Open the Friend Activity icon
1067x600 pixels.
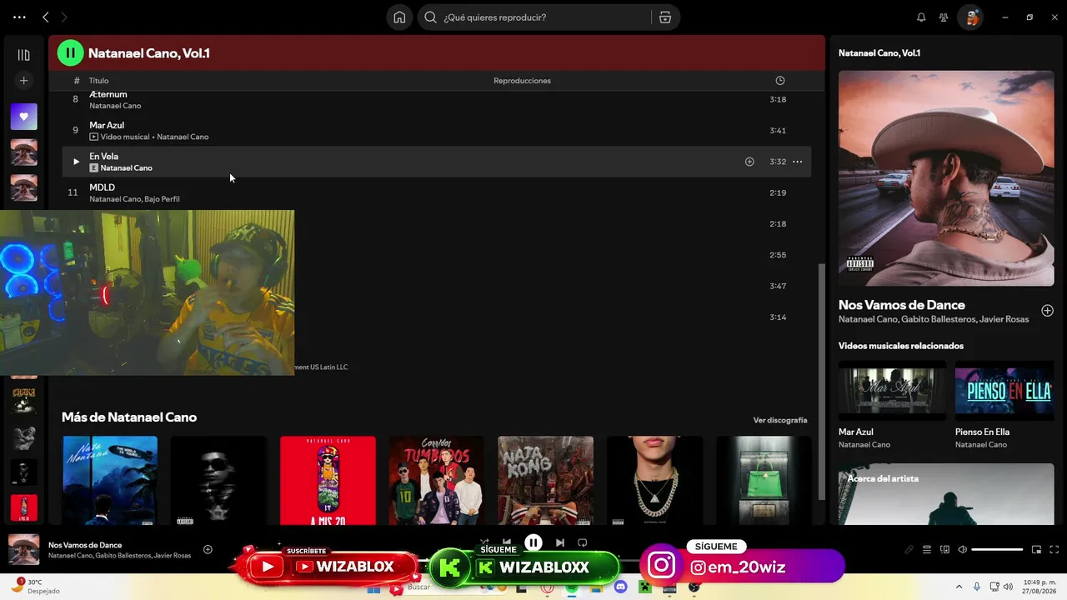point(944,17)
